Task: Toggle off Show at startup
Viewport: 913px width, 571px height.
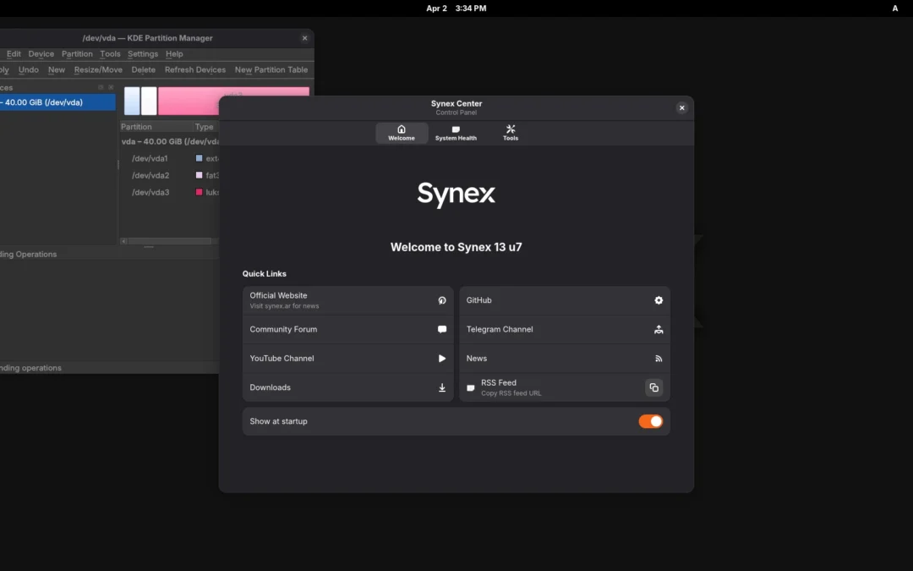Action: coord(650,420)
